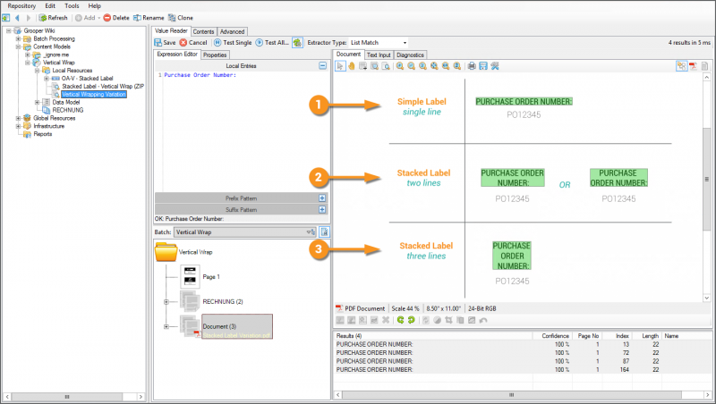Expand the Data Model tree node
The height and width of the screenshot is (404, 716).
coord(38,102)
